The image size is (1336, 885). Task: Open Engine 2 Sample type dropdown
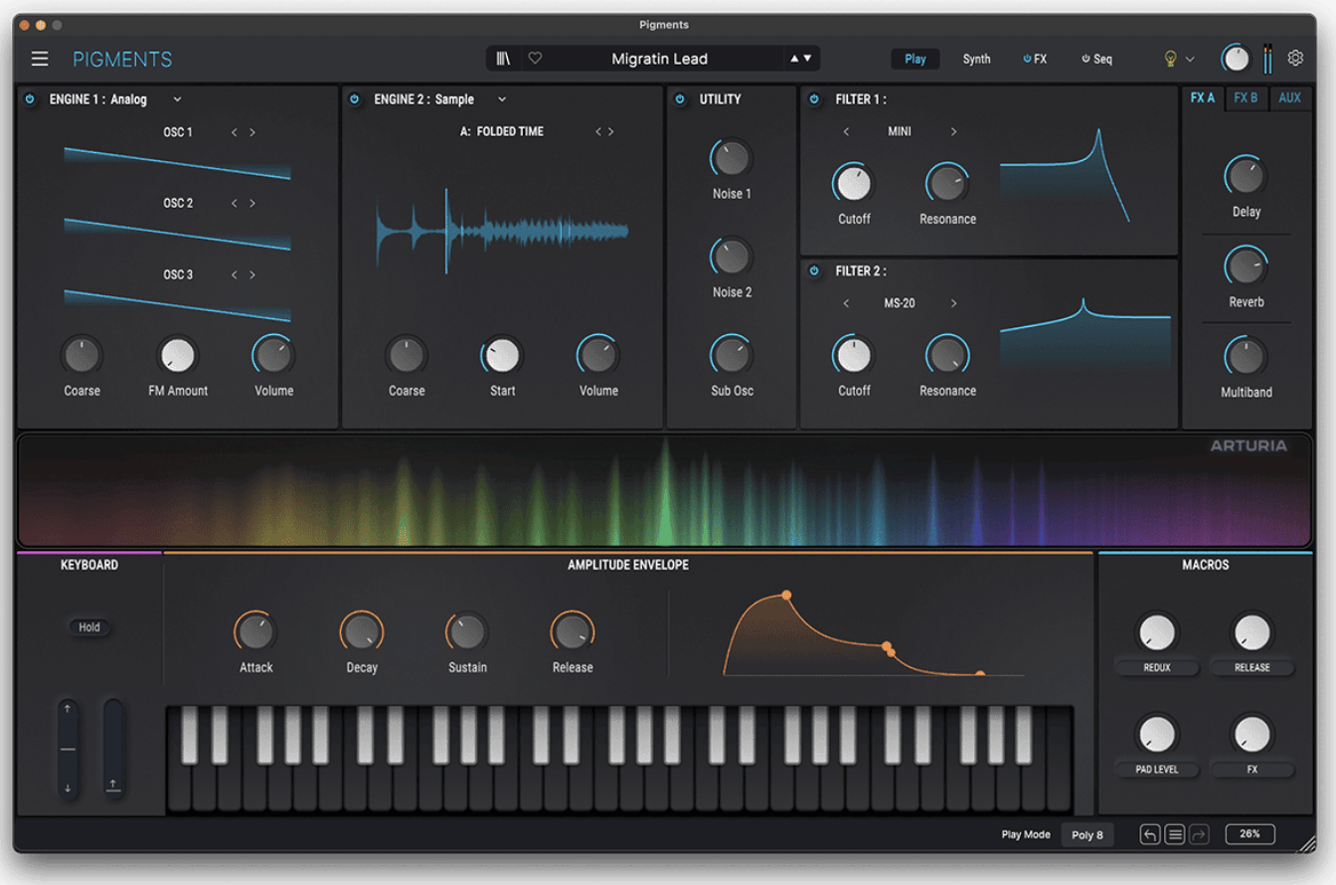pos(502,98)
